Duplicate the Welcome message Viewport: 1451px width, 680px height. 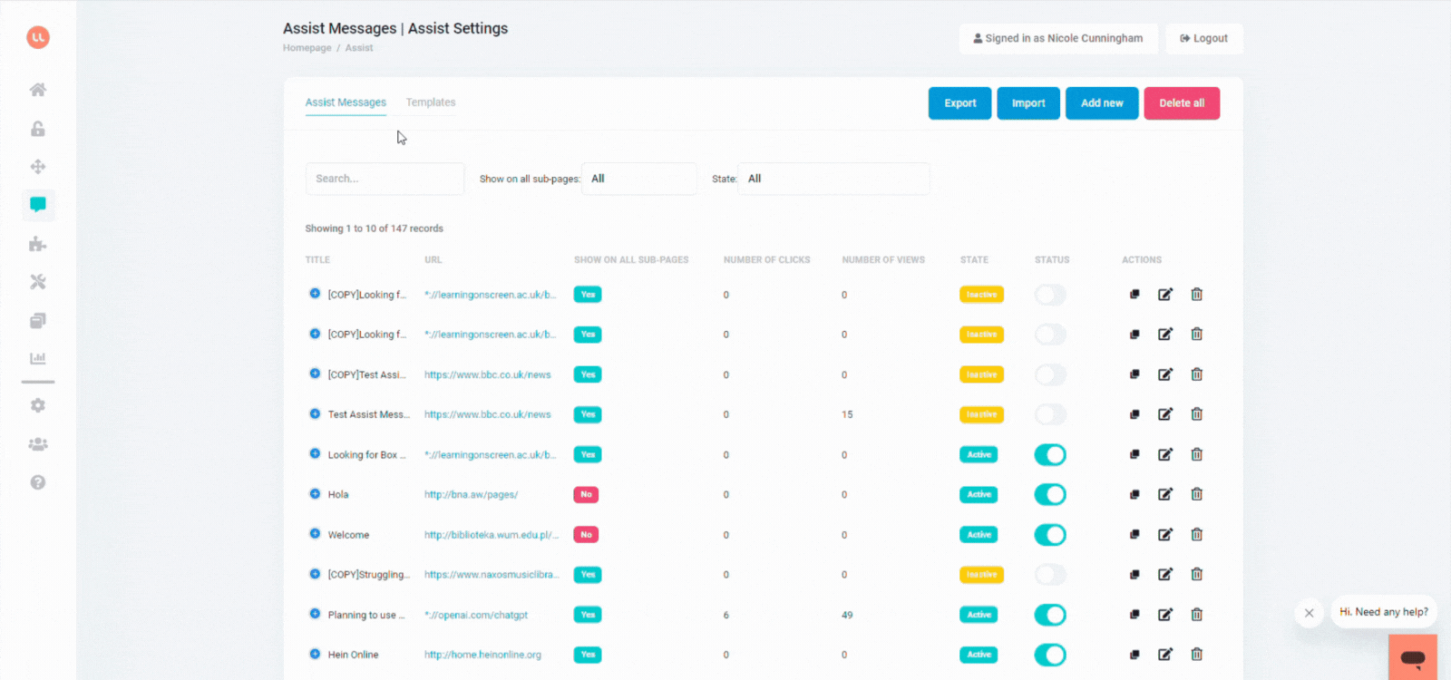click(1135, 535)
